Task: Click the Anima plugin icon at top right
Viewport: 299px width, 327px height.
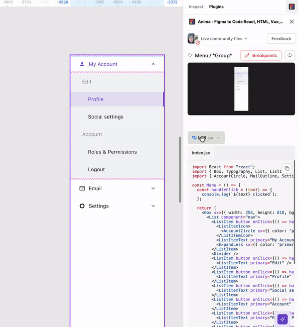Action: click(x=291, y=7)
